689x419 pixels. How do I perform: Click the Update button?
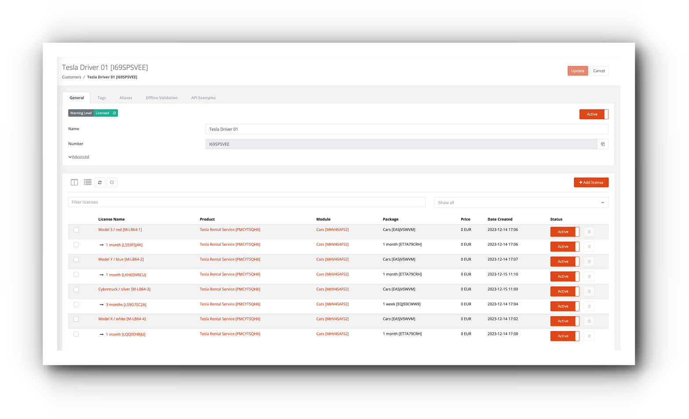click(x=578, y=71)
